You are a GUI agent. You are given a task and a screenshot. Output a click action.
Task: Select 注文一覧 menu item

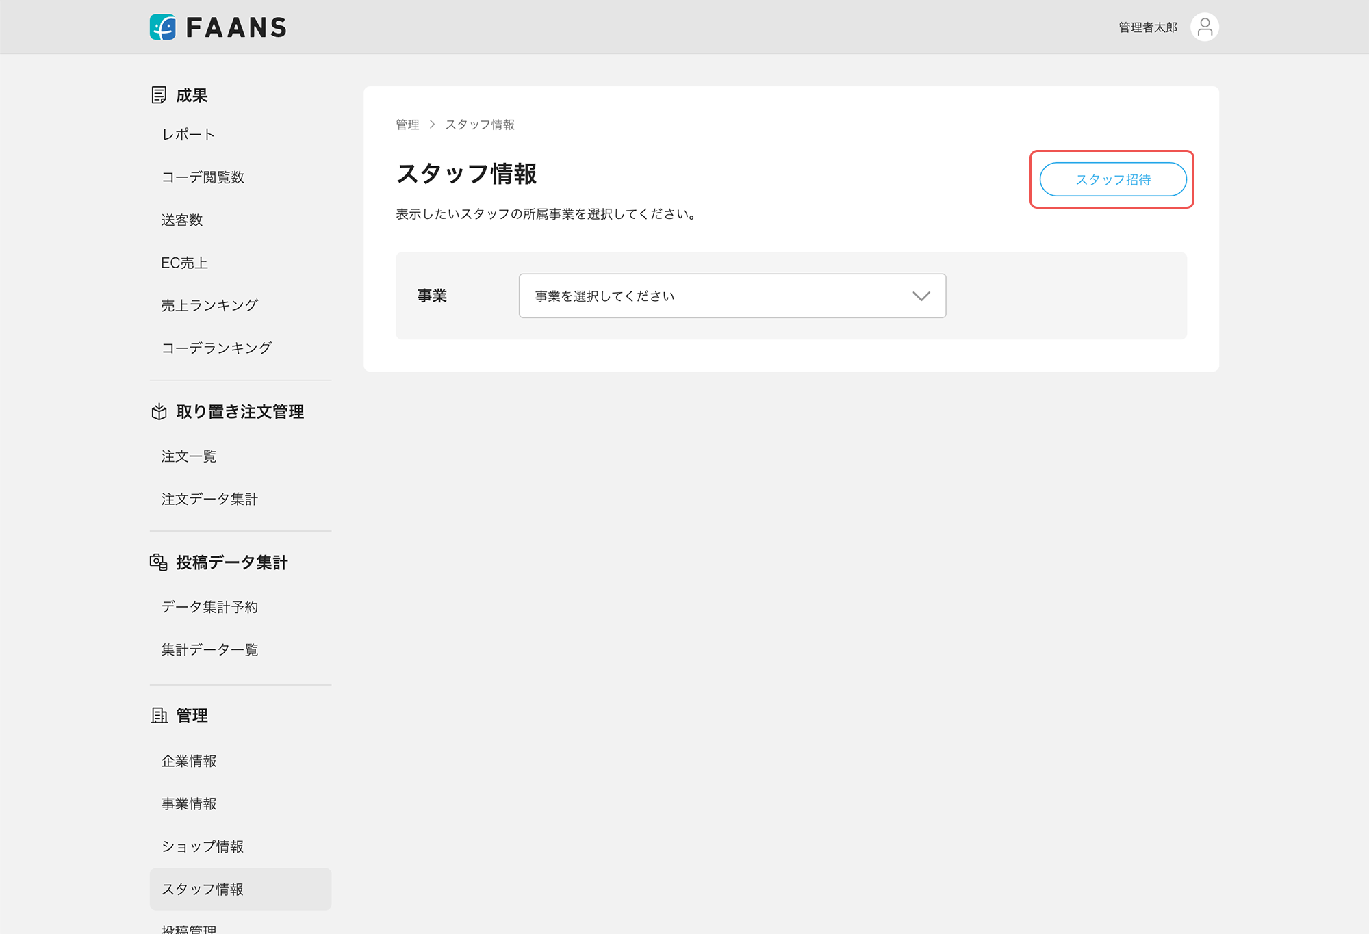[189, 456]
